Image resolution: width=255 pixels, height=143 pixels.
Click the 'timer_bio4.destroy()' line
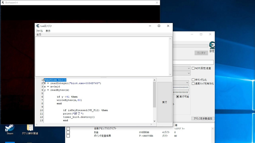point(79,117)
